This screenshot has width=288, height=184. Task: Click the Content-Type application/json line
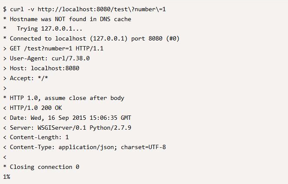[x=84, y=147]
